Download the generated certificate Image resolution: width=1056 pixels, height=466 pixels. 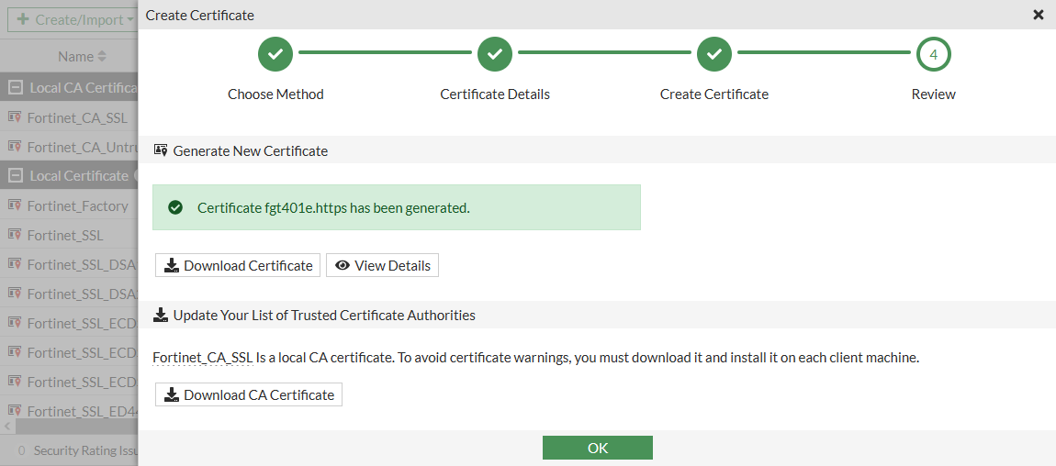[x=238, y=265]
